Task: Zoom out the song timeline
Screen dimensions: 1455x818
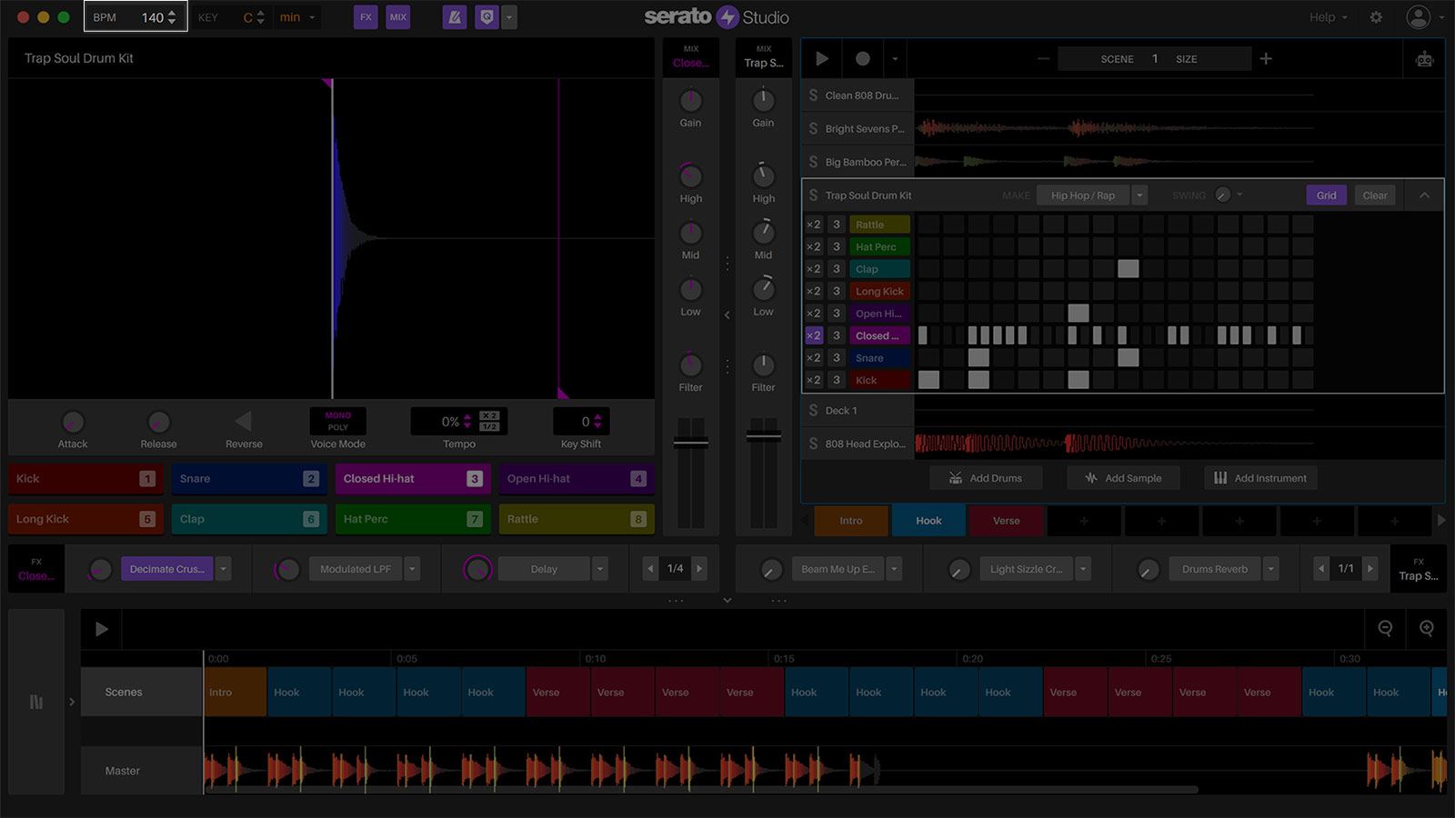Action: pyautogui.click(x=1385, y=628)
